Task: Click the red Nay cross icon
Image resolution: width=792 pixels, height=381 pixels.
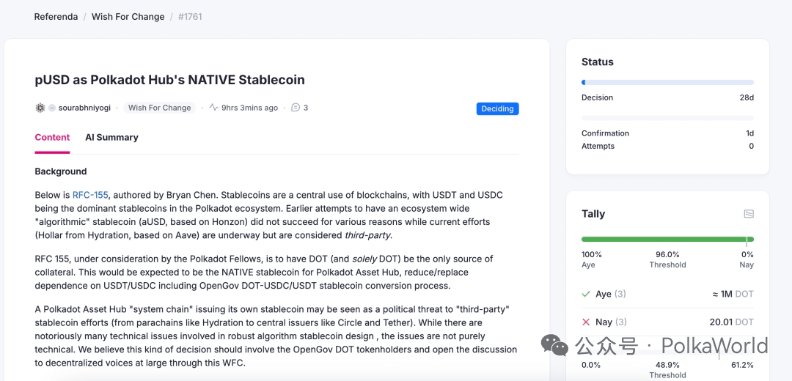Action: 586,322
